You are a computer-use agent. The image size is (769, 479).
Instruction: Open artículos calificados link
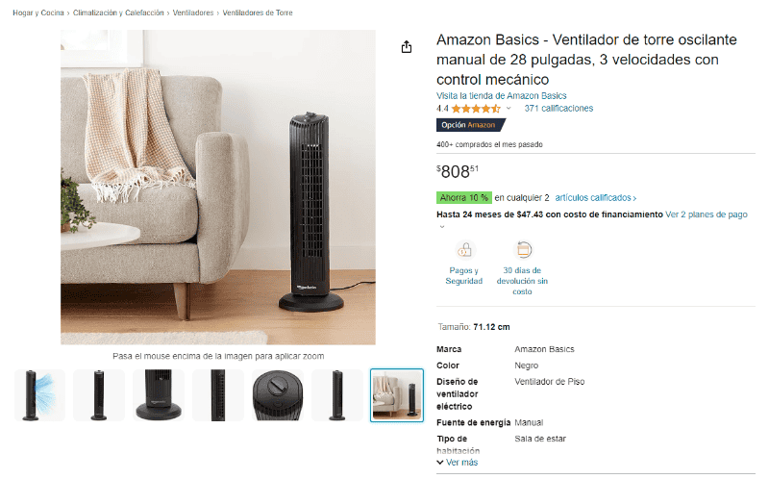pos(595,198)
